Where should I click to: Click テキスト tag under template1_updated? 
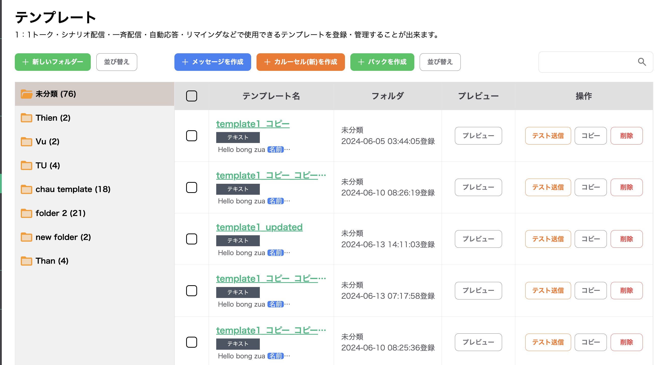pyautogui.click(x=238, y=241)
